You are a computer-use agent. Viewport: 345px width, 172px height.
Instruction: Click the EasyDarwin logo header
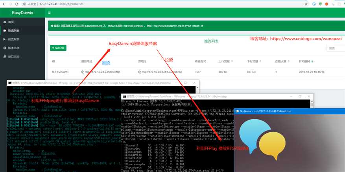click(22, 13)
